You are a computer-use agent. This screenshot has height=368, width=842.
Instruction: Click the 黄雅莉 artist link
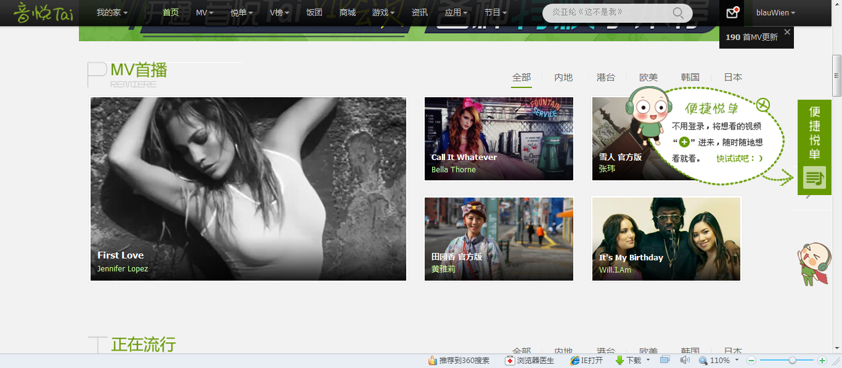click(x=443, y=270)
